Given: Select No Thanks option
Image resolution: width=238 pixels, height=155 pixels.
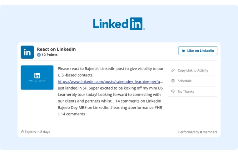Looking at the screenshot, I should pyautogui.click(x=193, y=91).
